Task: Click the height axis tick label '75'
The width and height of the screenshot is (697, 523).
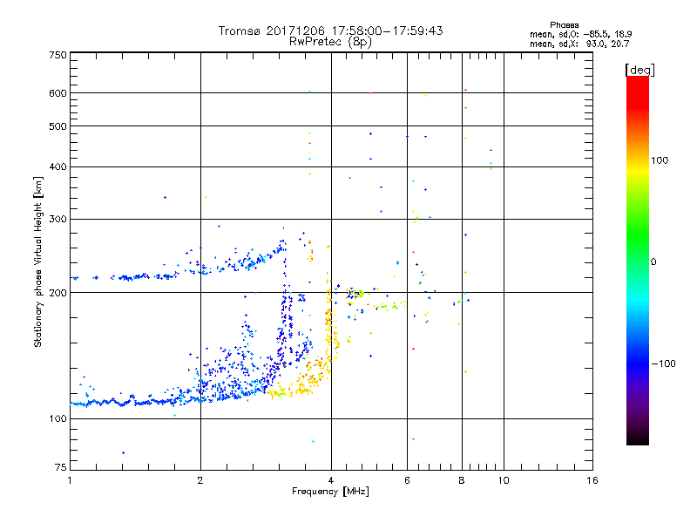Action: point(61,467)
